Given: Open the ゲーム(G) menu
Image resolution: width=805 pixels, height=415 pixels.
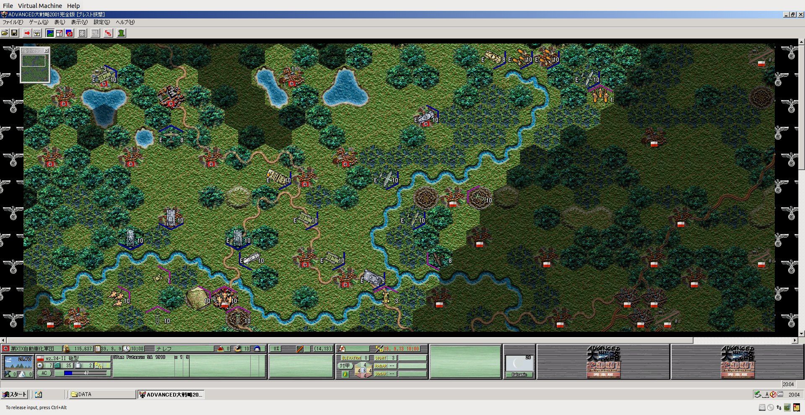Looking at the screenshot, I should tap(39, 22).
